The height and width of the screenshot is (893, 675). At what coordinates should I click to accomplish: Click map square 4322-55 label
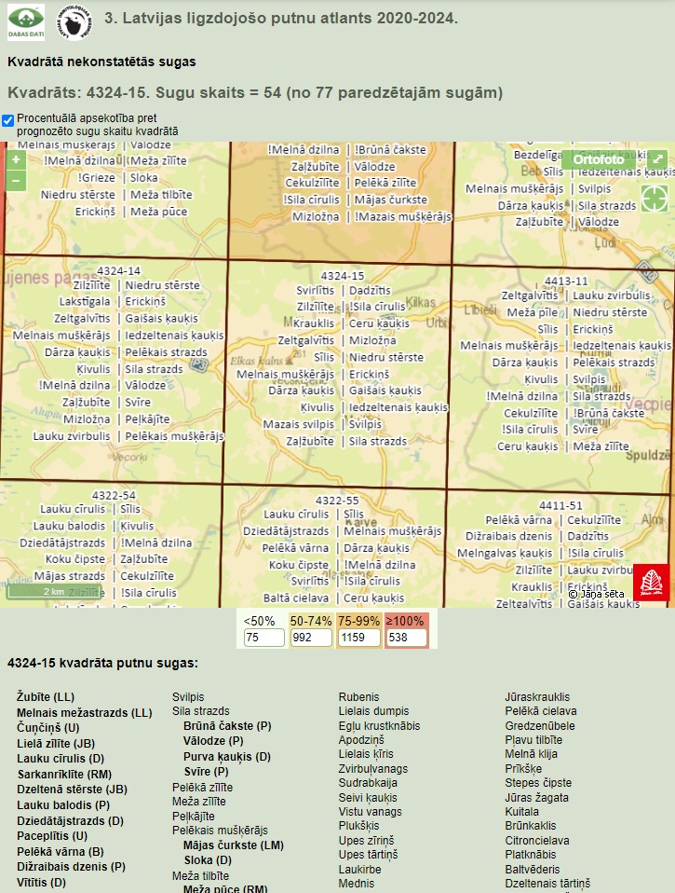336,500
